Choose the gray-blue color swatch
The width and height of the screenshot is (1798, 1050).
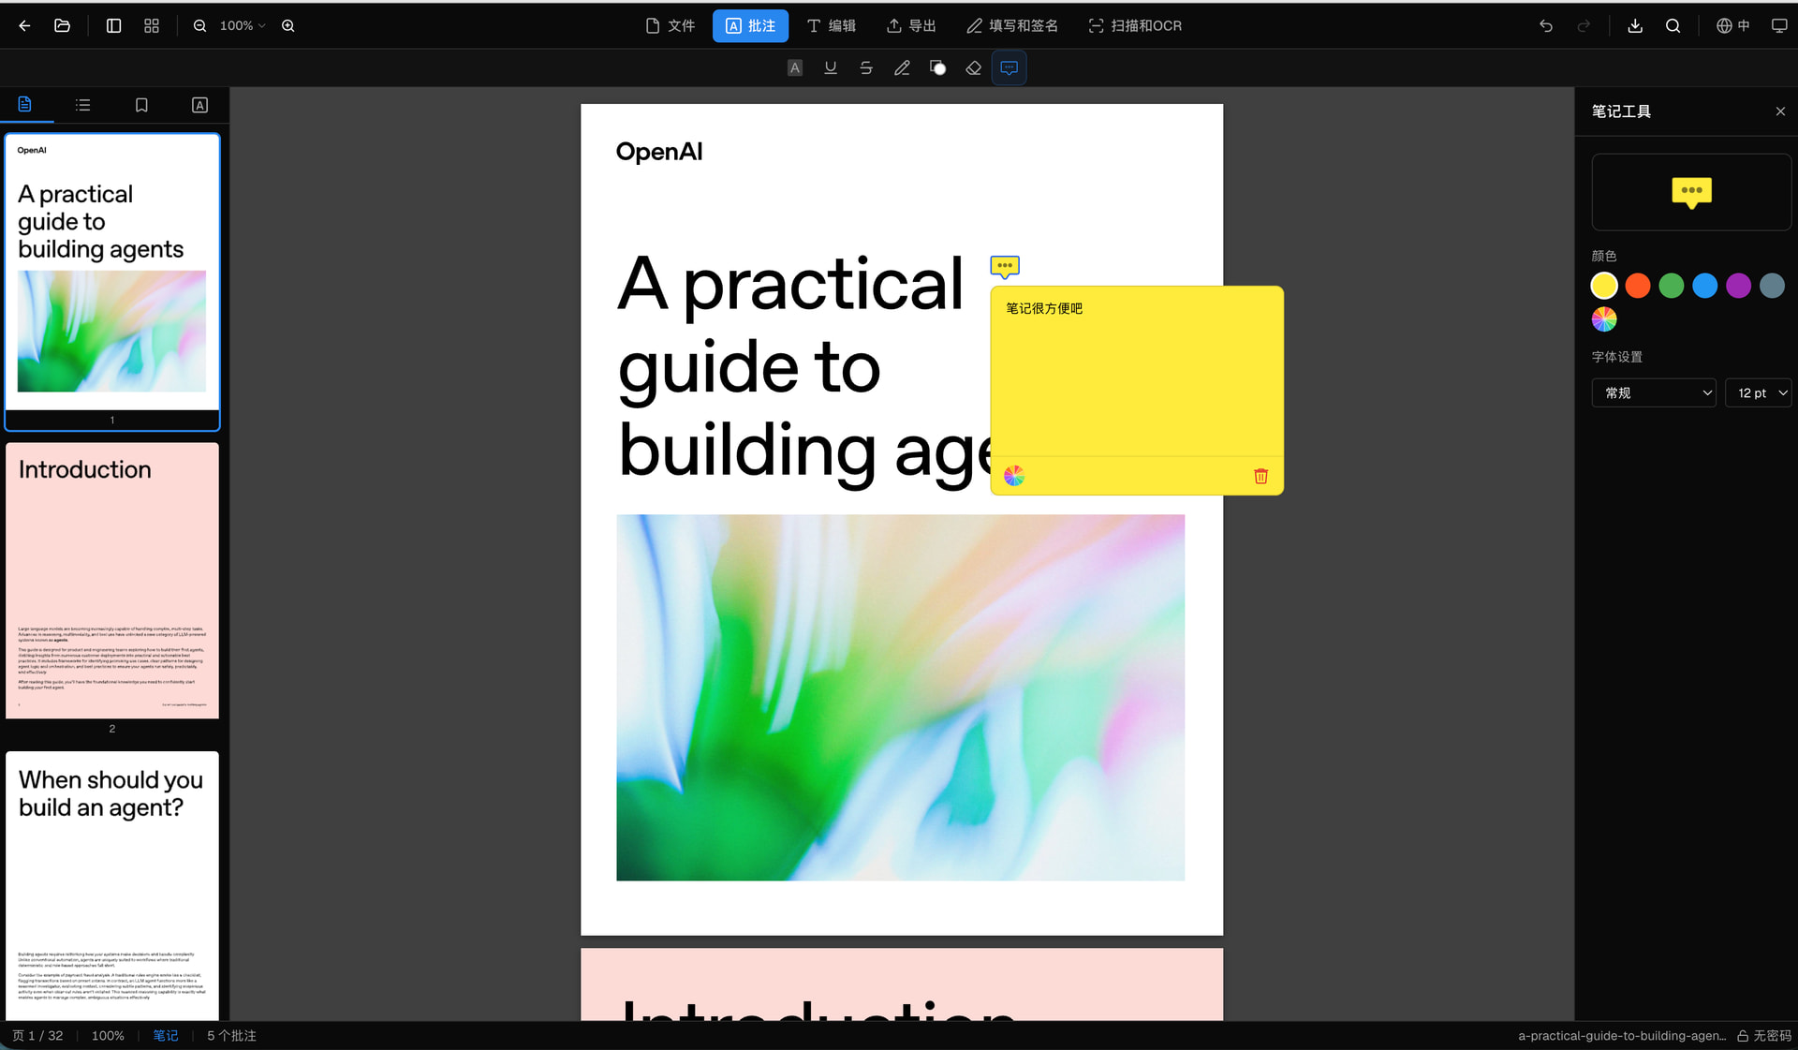pyautogui.click(x=1773, y=286)
